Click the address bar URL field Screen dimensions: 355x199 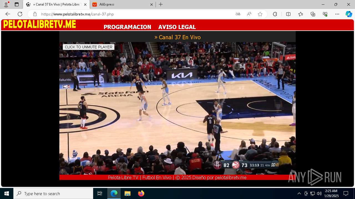pos(136,14)
